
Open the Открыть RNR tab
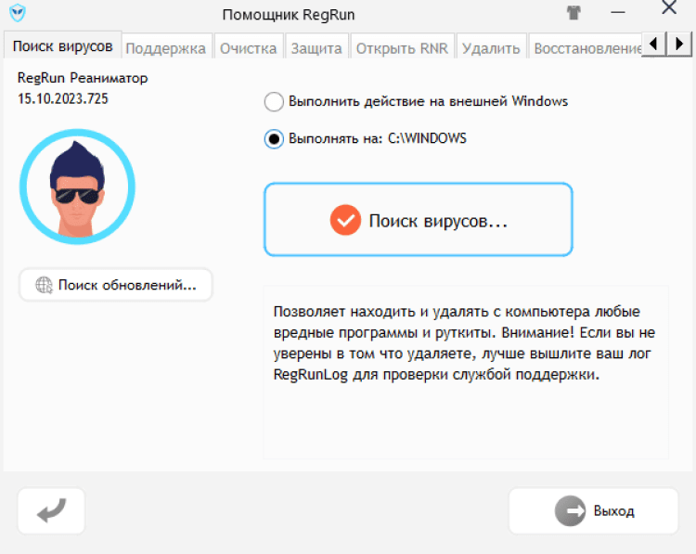[x=402, y=48]
